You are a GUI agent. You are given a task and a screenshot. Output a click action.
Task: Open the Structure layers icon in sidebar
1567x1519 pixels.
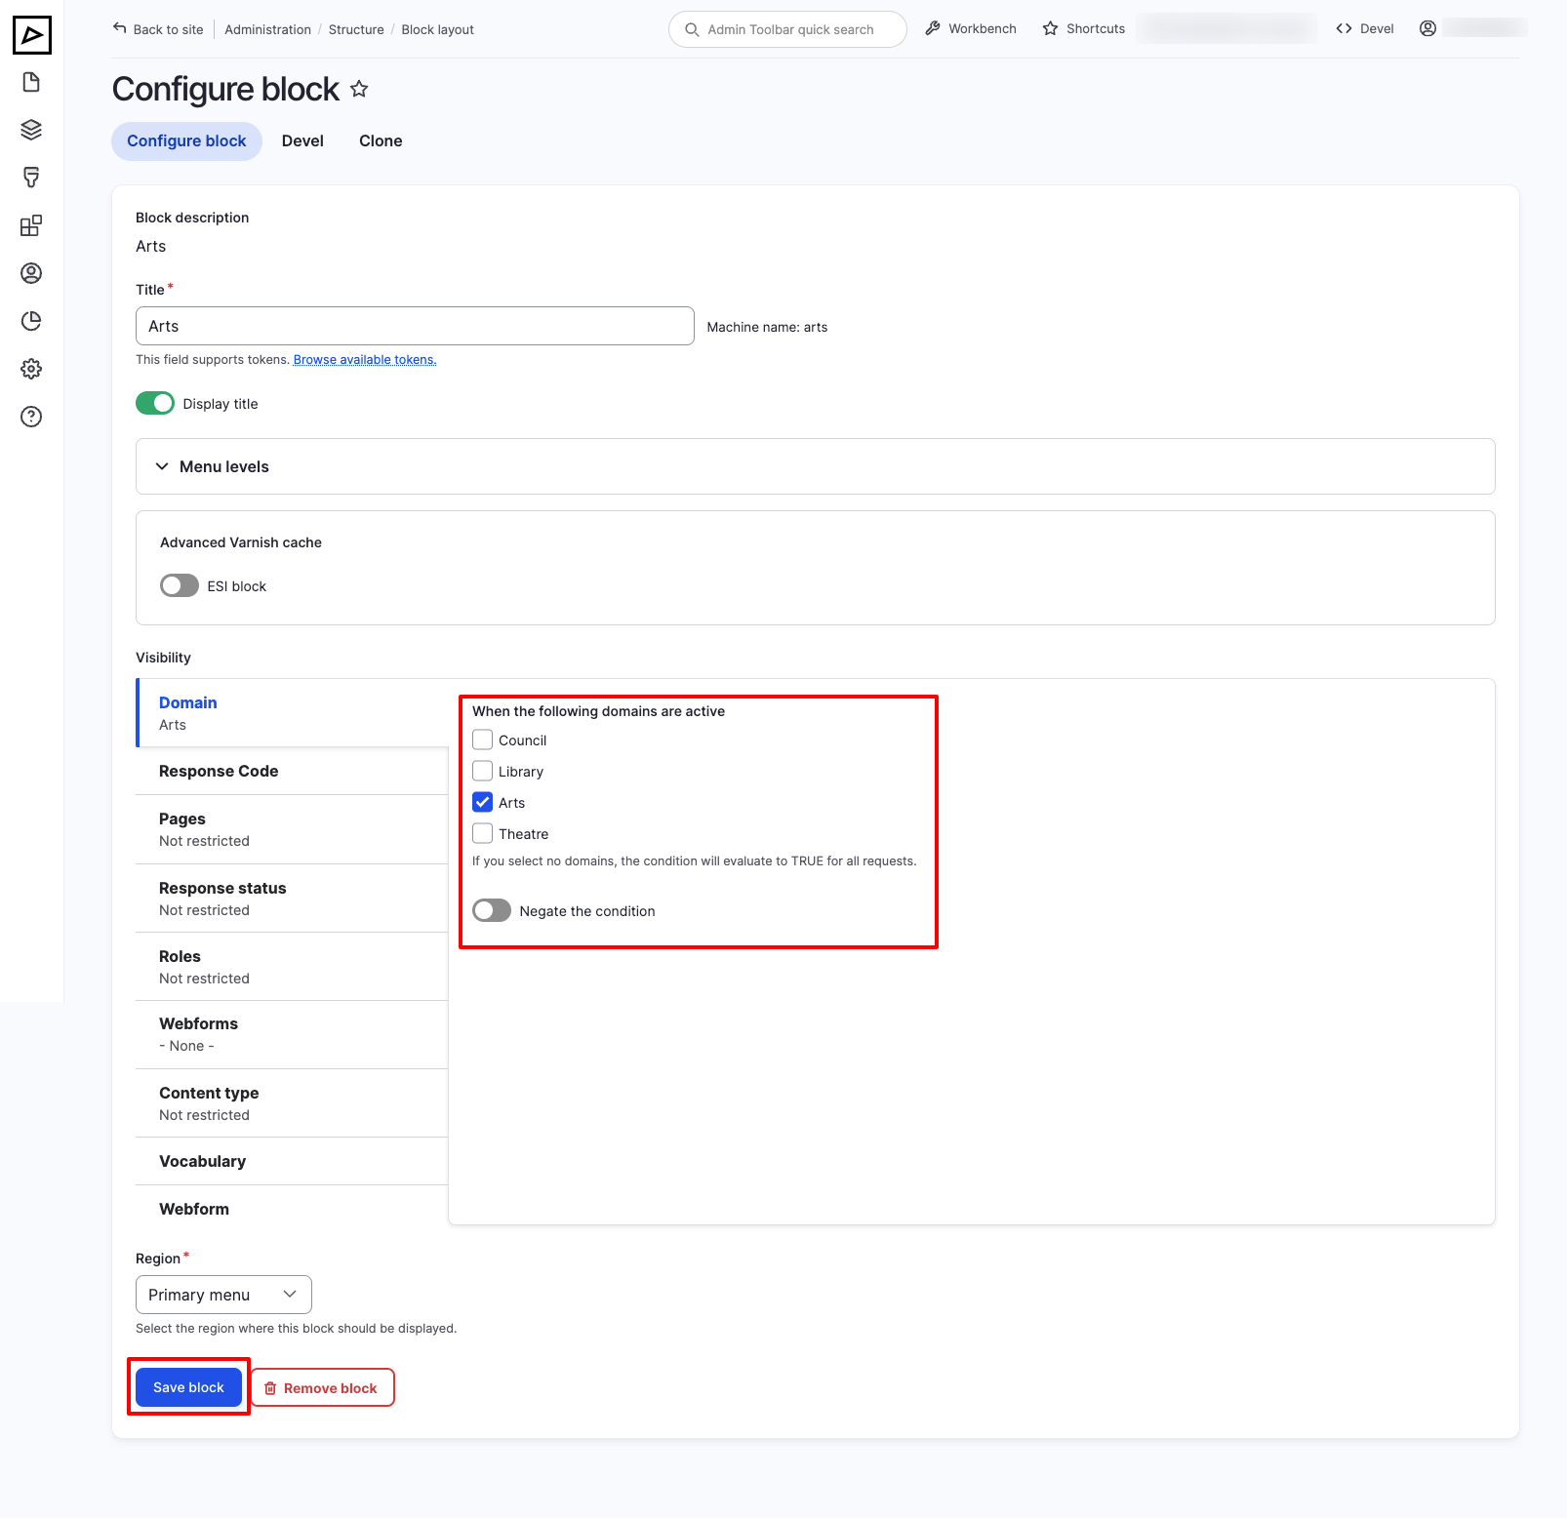point(31,130)
